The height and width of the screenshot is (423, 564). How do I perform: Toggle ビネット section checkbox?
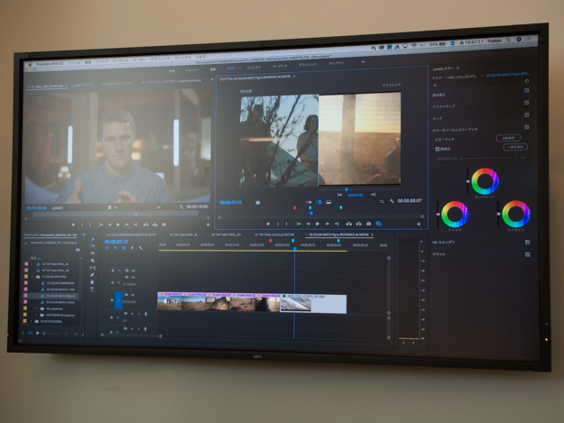tap(527, 254)
